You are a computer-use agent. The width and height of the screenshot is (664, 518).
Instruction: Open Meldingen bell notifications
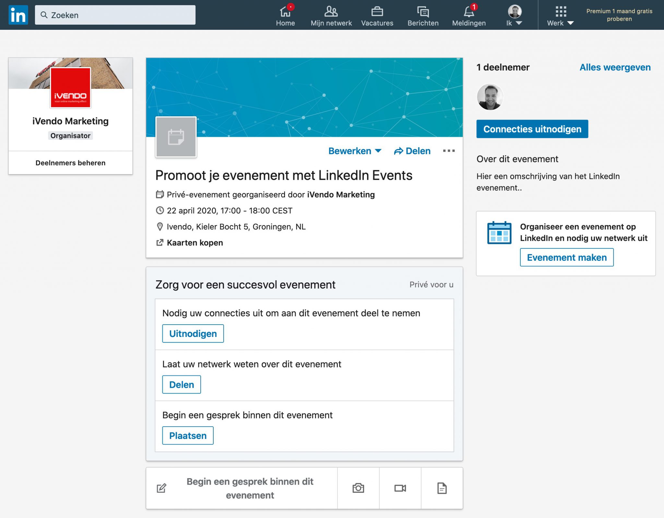click(x=469, y=15)
